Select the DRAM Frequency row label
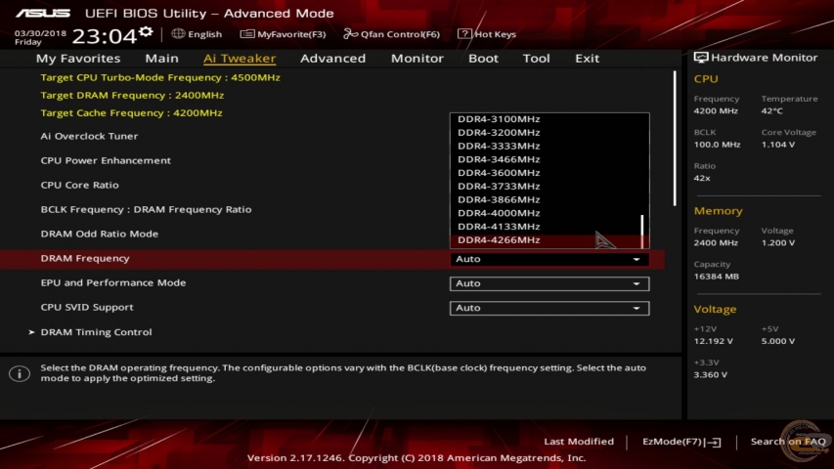 click(x=85, y=258)
